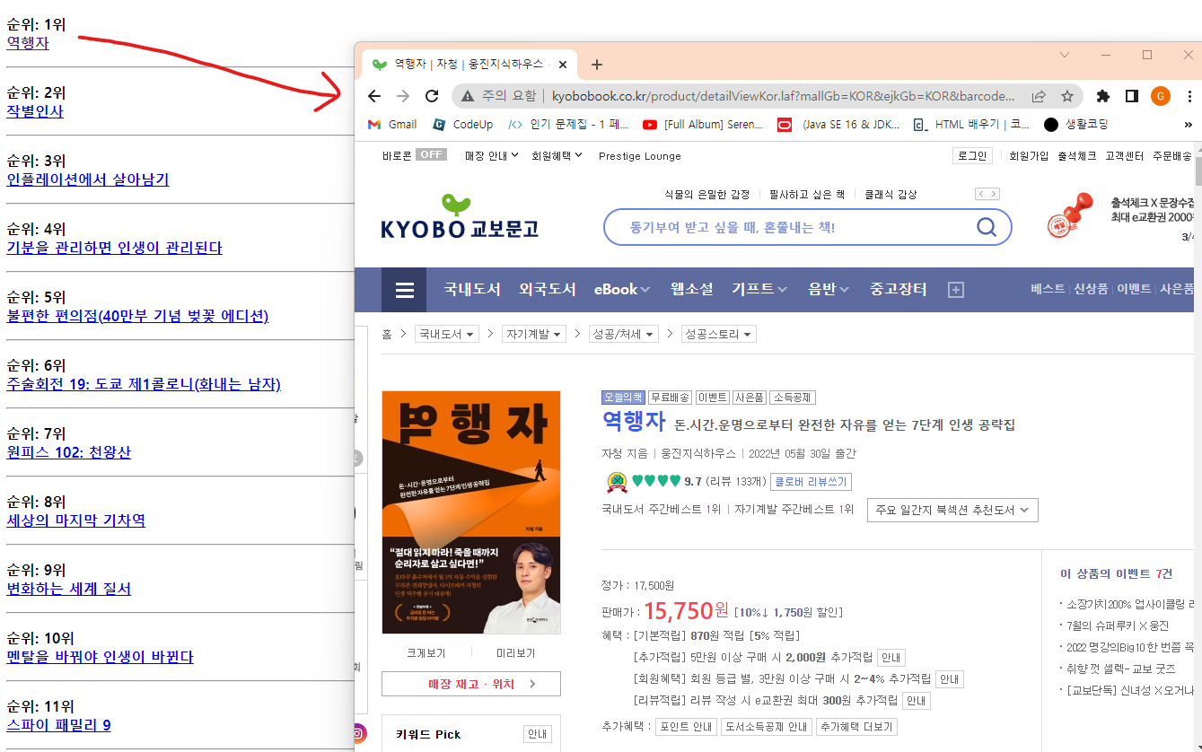Expand the 매장 안내 dropdown

[x=491, y=155]
